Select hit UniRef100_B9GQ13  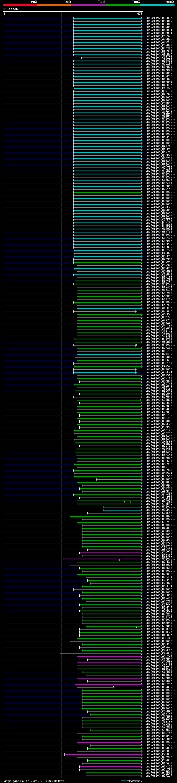coord(159,24)
